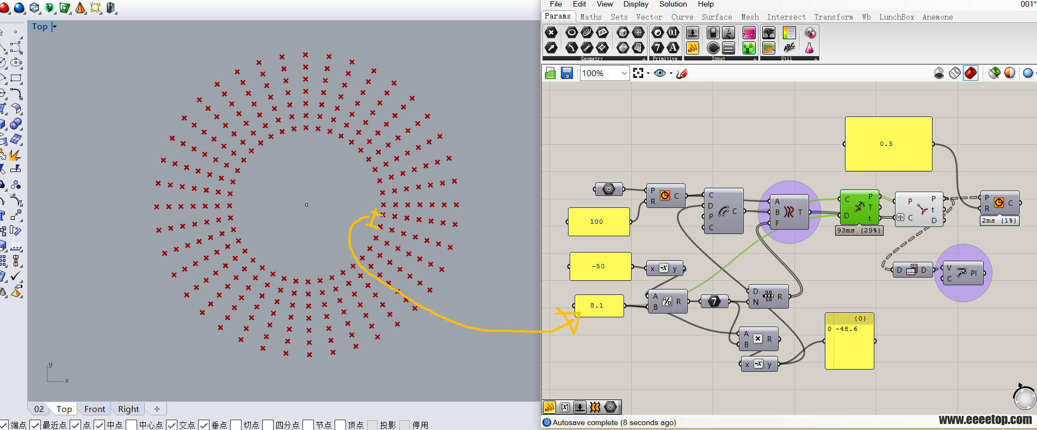Select the Text A primitive icon
This screenshot has width=1037, height=430.
(673, 48)
